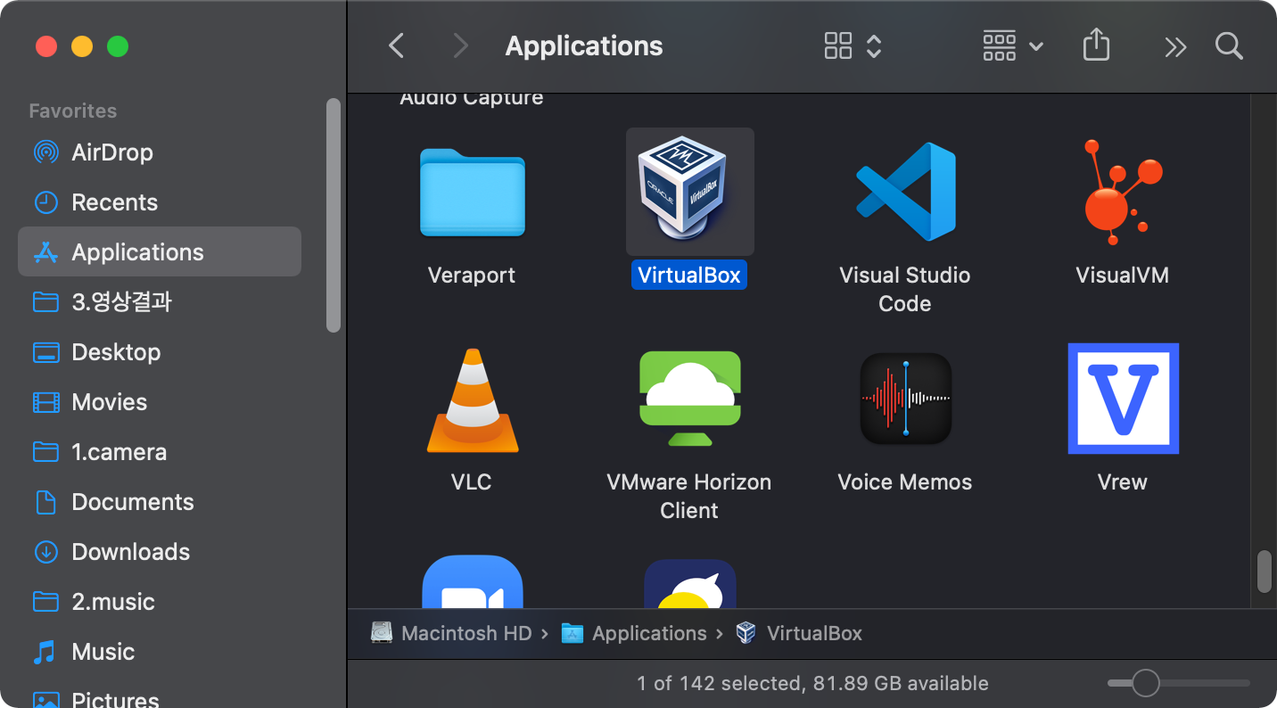Select the blue video camera app icon
The width and height of the screenshot is (1277, 708).
[472, 582]
